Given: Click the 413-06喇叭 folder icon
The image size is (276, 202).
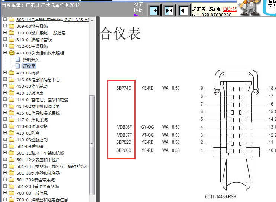Looking at the screenshot, I should 12,73.
